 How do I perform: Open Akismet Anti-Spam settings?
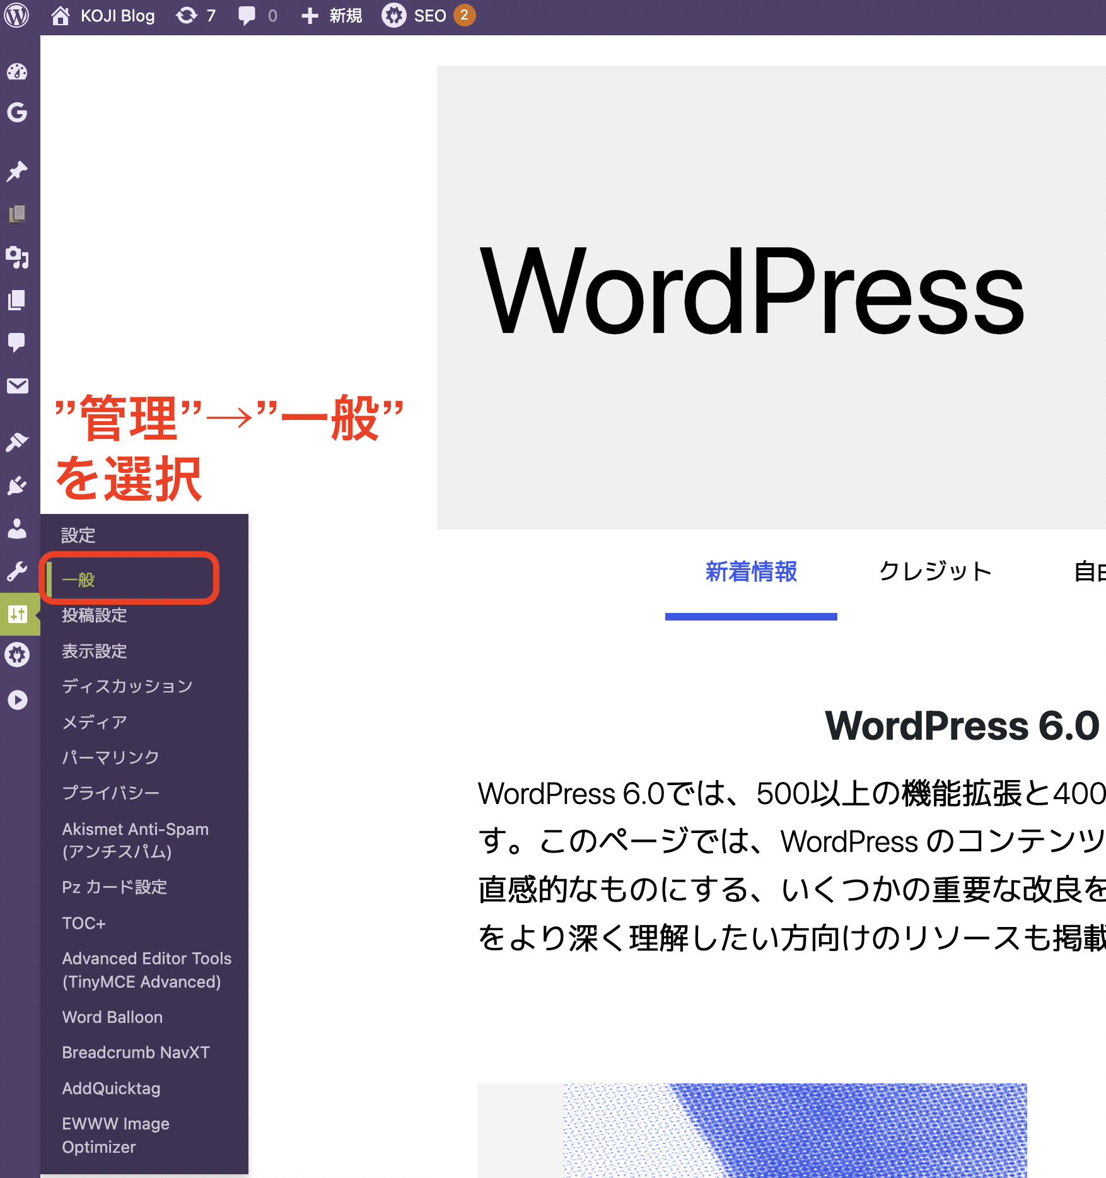tap(136, 840)
